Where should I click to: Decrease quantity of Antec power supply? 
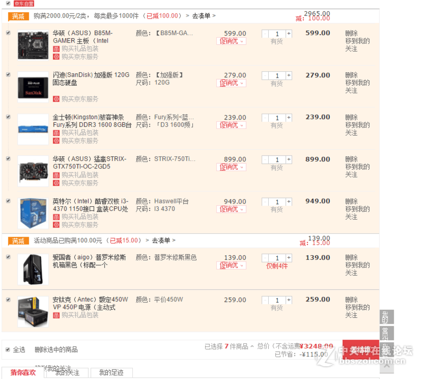coord(265,300)
